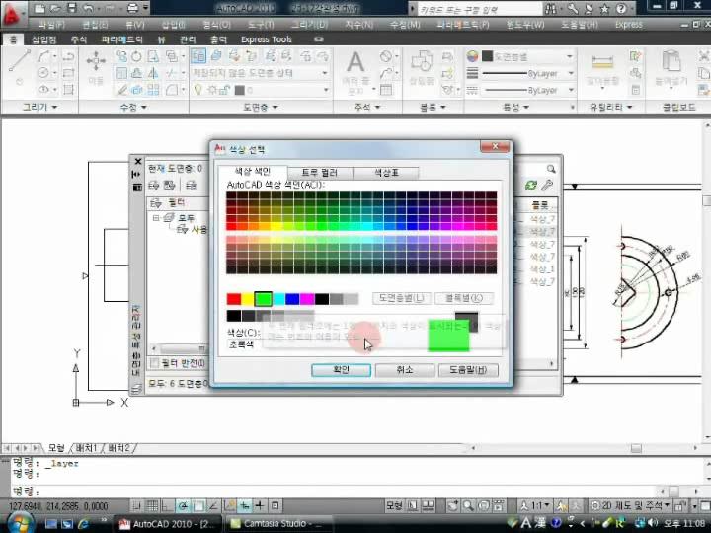Click the refresh icon in layer manager
Screen dimensions: 711x533
(x=531, y=185)
